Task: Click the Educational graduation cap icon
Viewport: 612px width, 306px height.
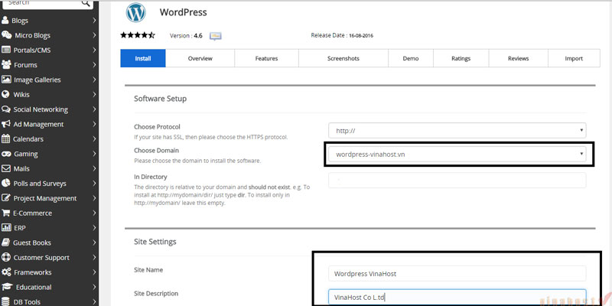Action: (x=6, y=287)
